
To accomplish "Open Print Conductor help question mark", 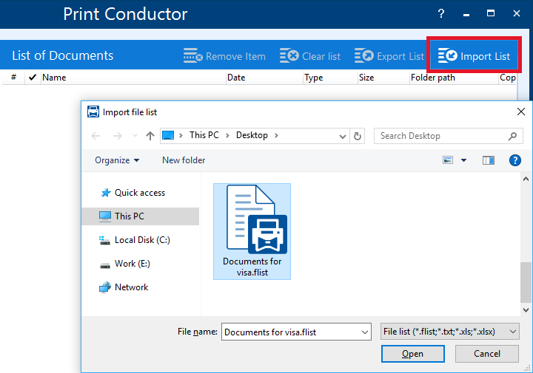I will (441, 14).
